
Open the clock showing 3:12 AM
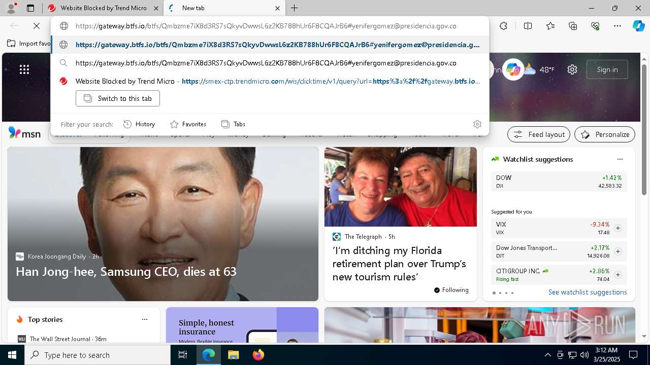pos(606,355)
